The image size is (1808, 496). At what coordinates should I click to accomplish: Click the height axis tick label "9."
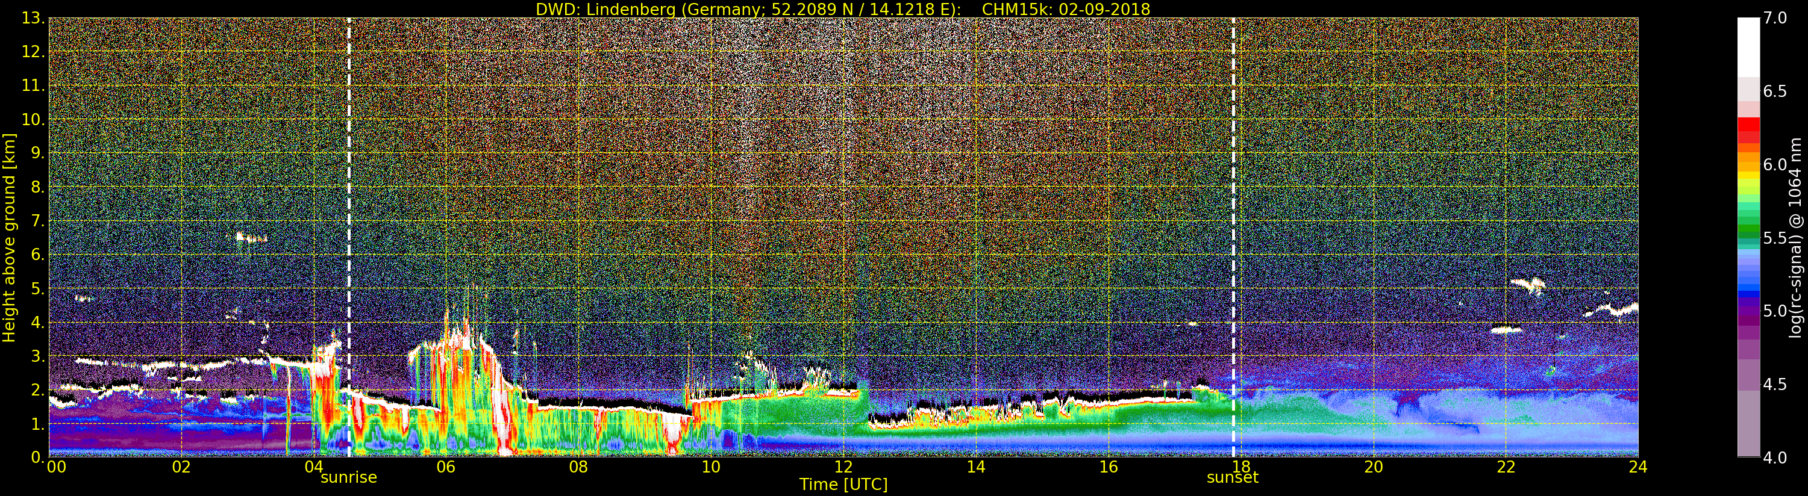click(x=38, y=153)
